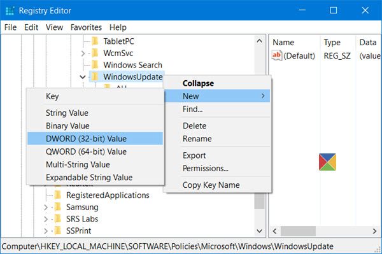The width and height of the screenshot is (382, 254).
Task: Click the WcmSvc folder icon
Action: (x=95, y=53)
